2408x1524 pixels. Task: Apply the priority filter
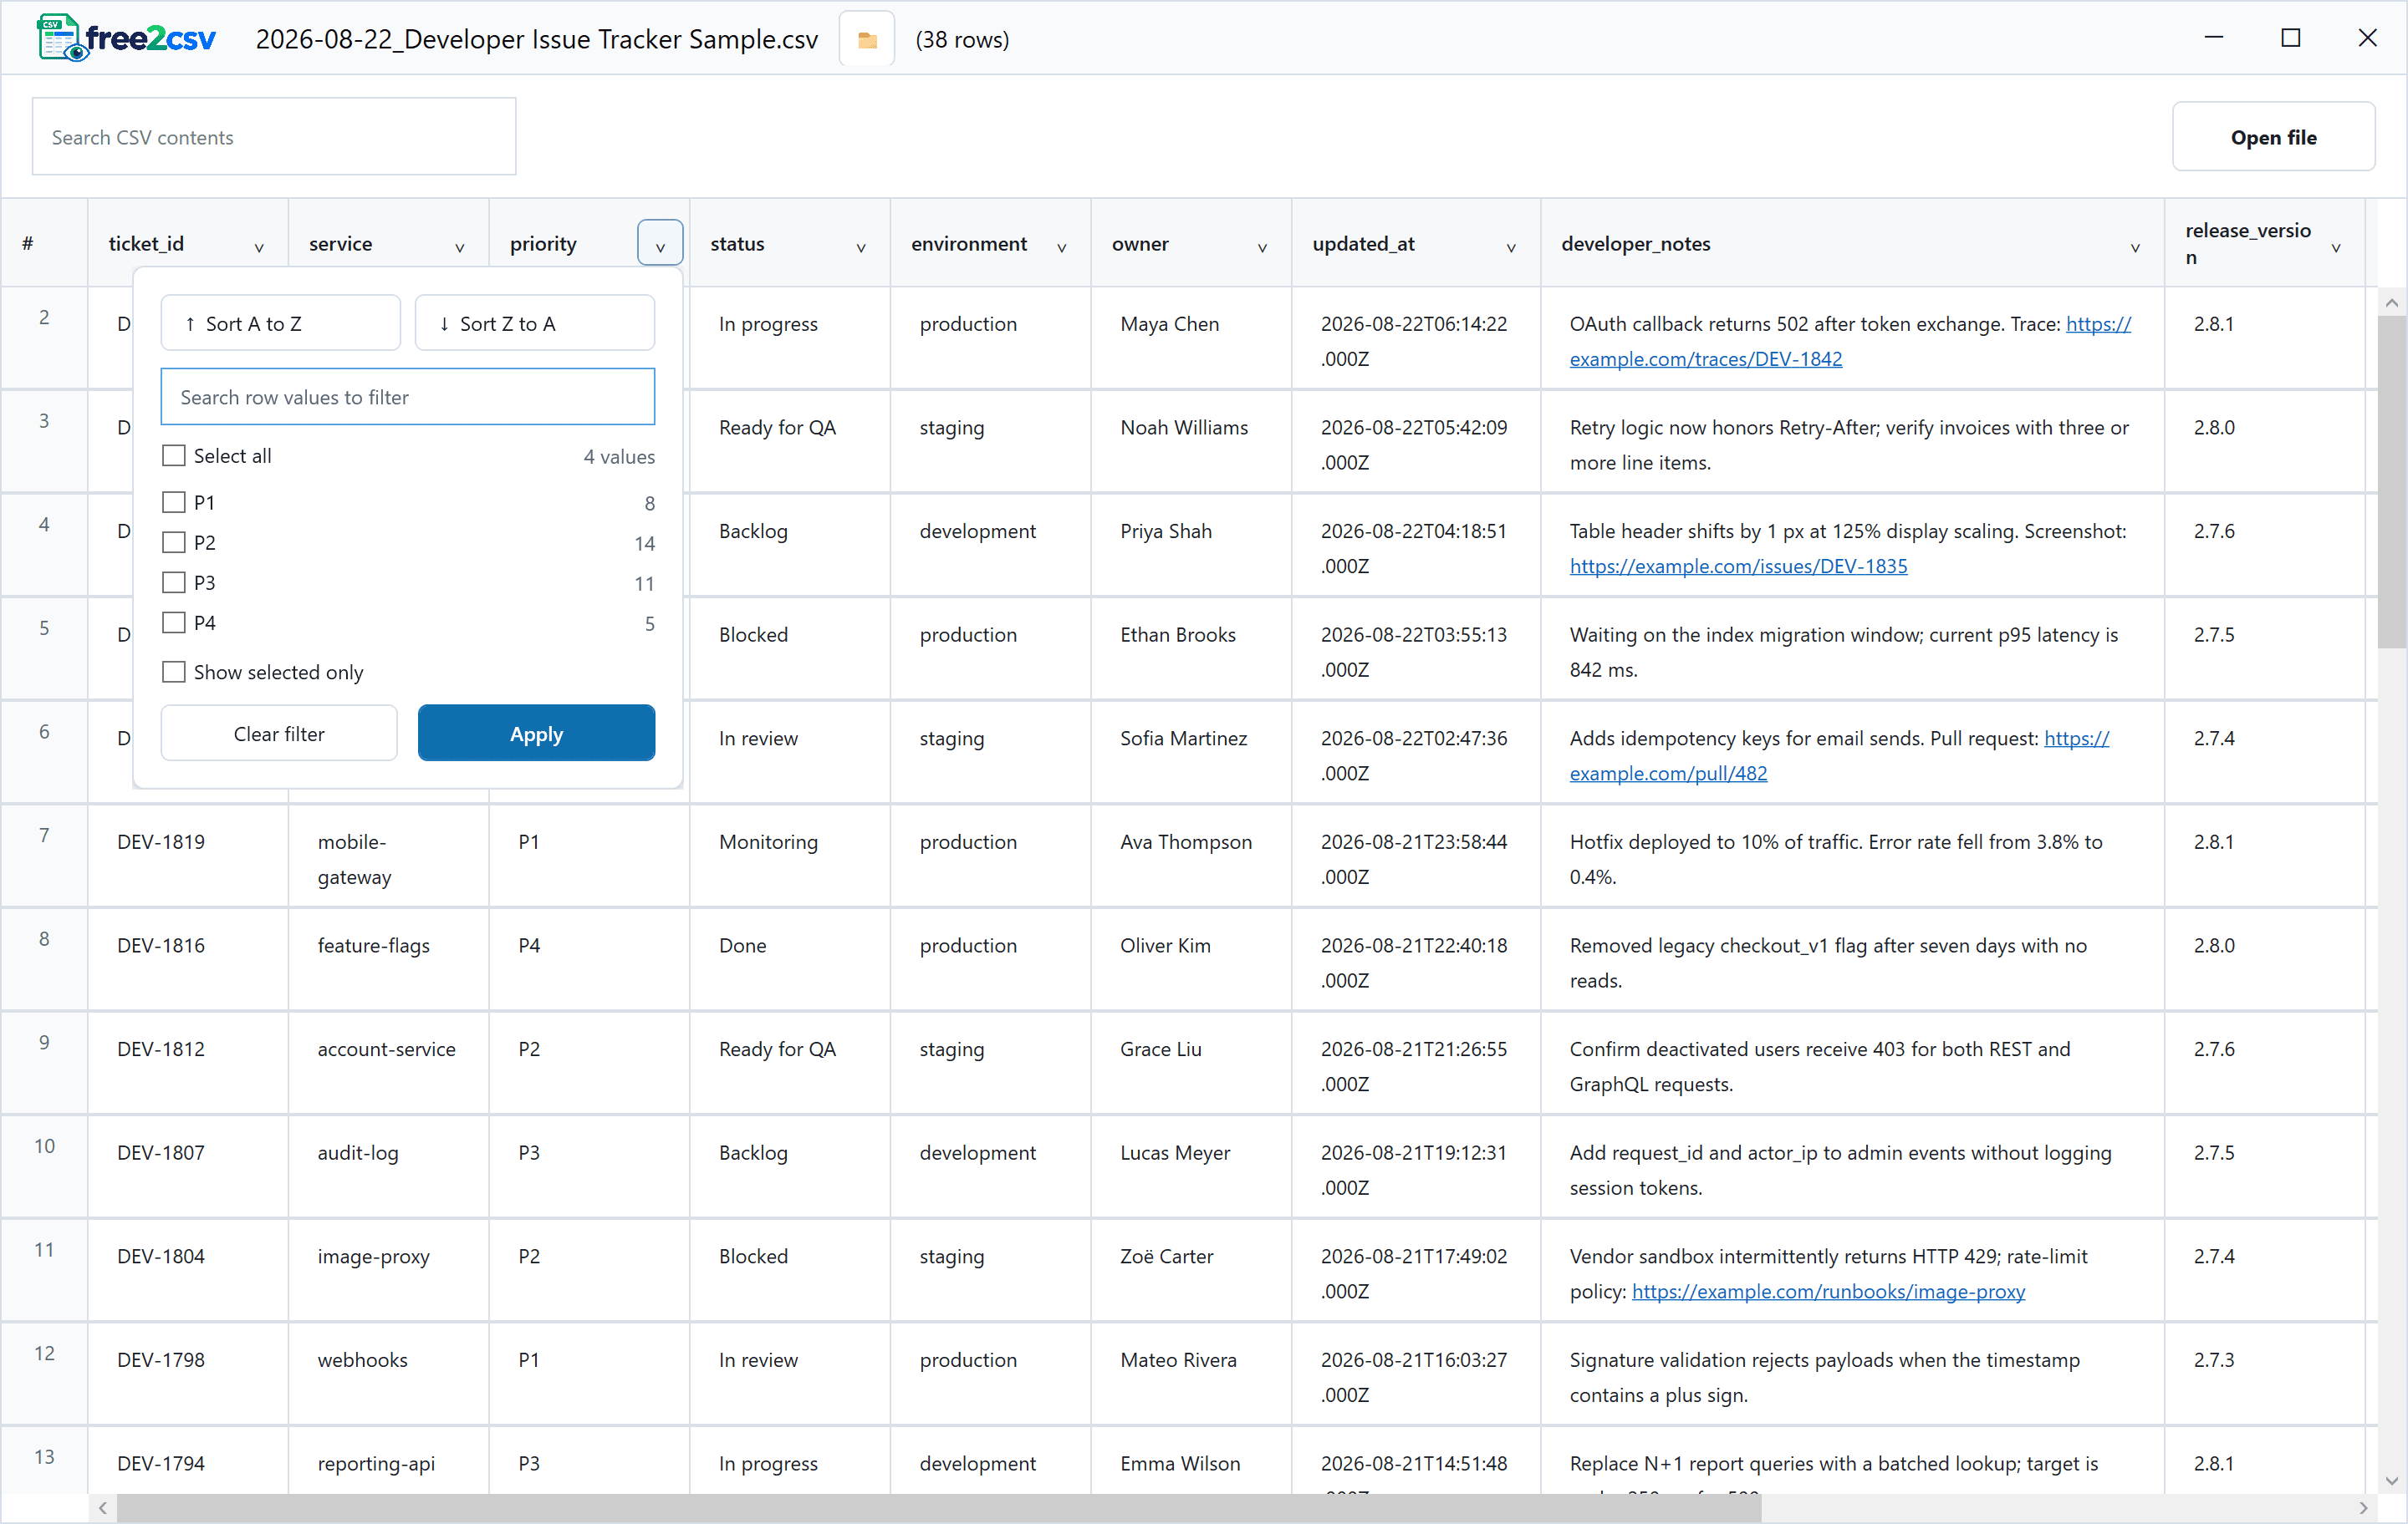(537, 734)
